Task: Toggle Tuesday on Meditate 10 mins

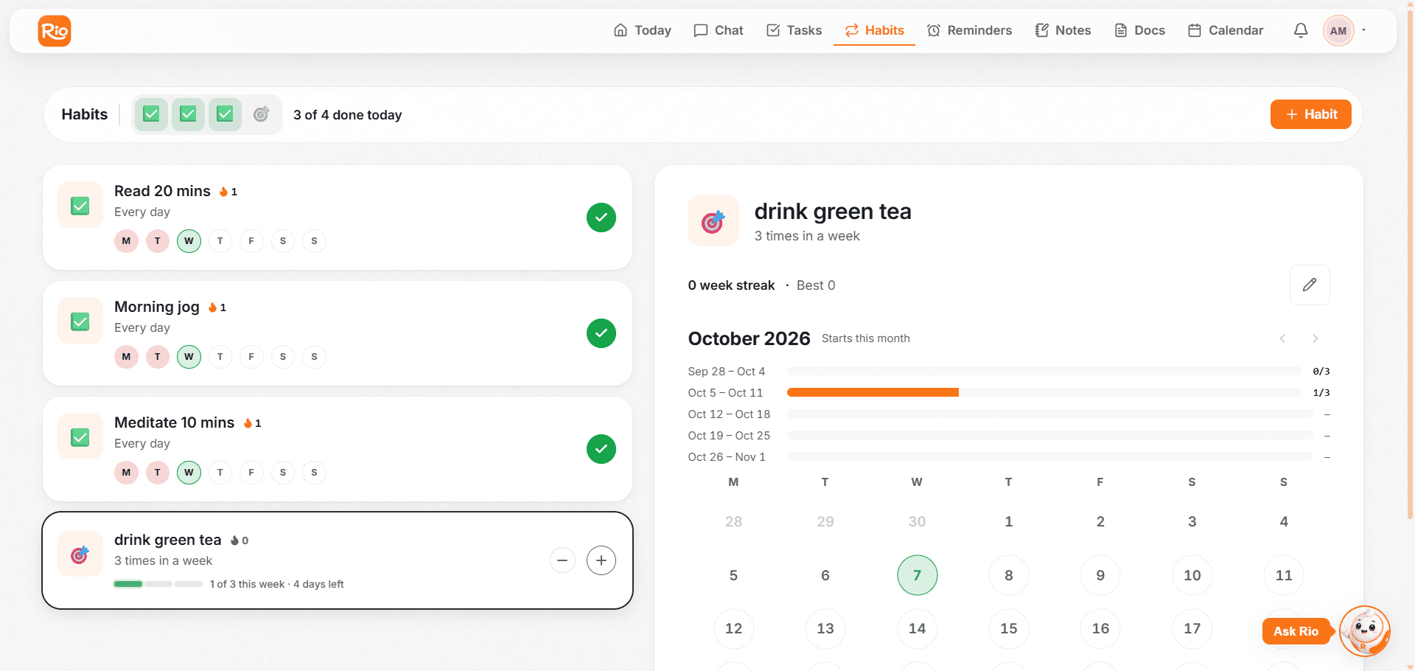Action: pos(158,473)
